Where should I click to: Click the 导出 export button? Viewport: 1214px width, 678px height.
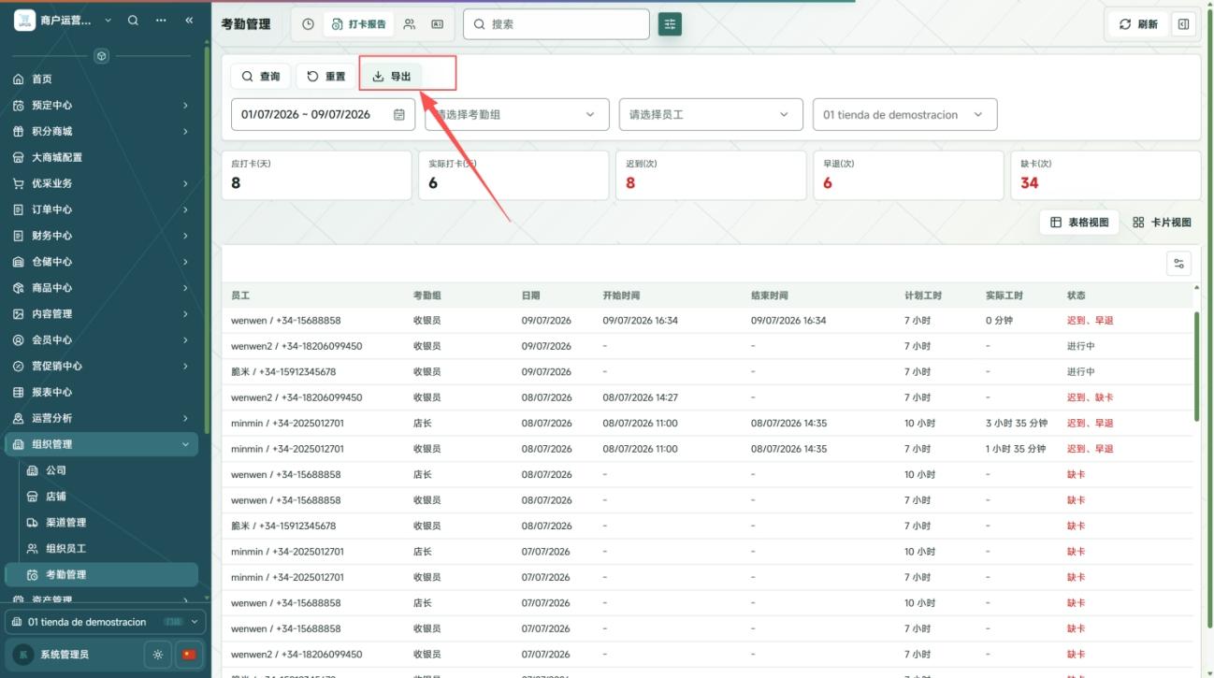point(392,77)
